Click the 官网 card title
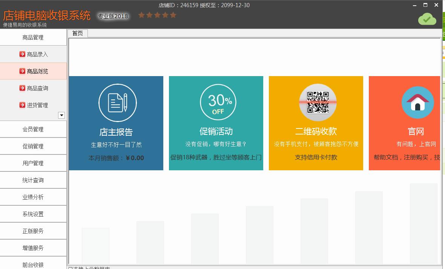This screenshot has width=445, height=269. [x=416, y=131]
